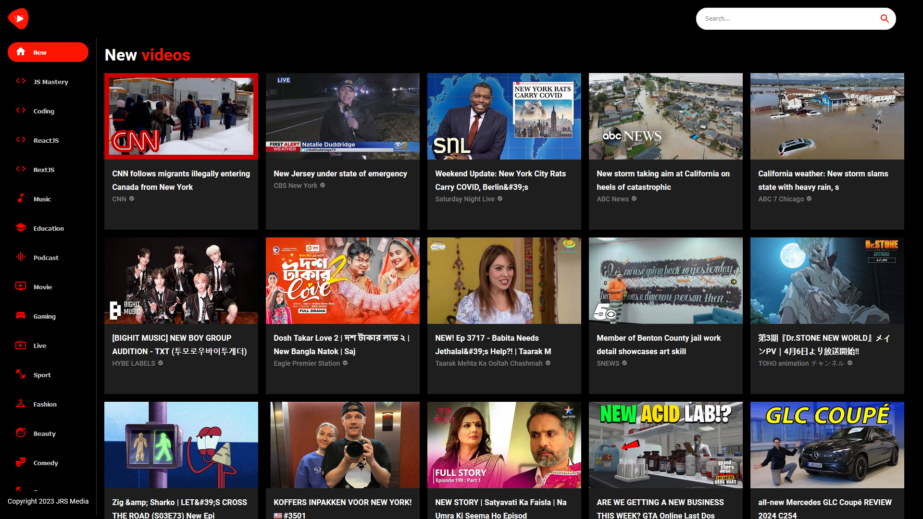The width and height of the screenshot is (923, 519).
Task: Open the HYBE LABELS channel link
Action: [x=134, y=363]
